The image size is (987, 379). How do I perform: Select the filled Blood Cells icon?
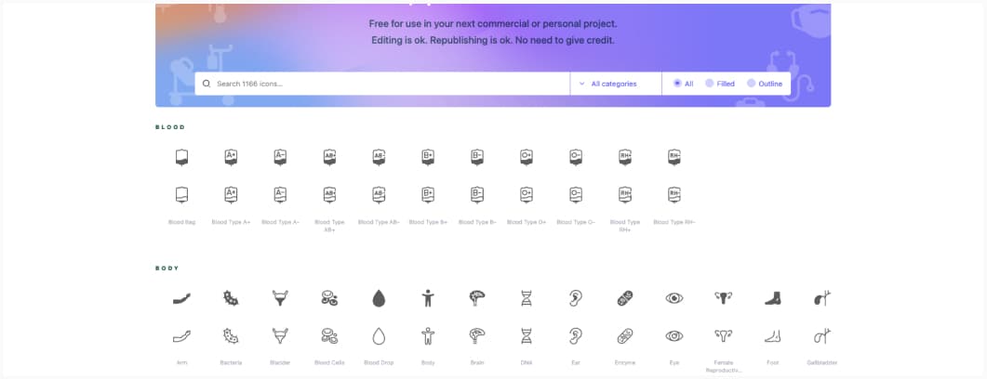point(329,298)
